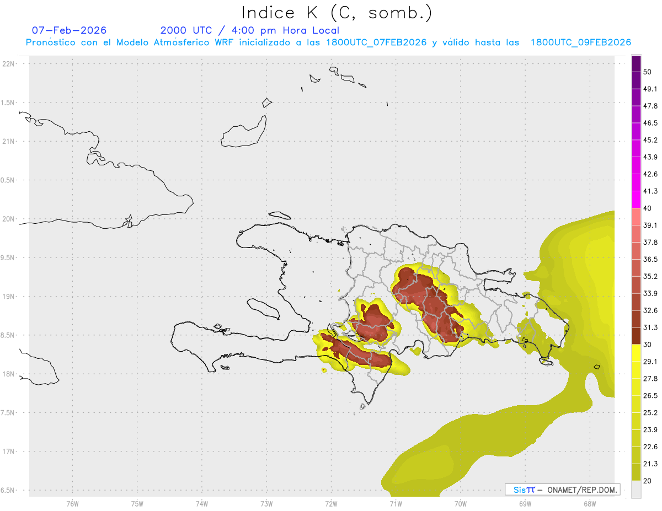Click the legend value "30"
The width and height of the screenshot is (662, 511).
tap(648, 345)
